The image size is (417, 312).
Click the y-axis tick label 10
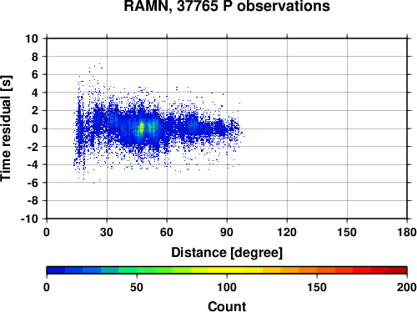click(32, 38)
